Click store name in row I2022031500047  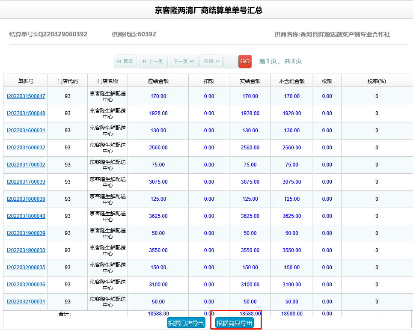point(108,96)
